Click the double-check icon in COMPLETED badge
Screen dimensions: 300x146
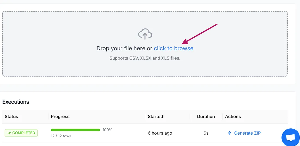[9, 133]
